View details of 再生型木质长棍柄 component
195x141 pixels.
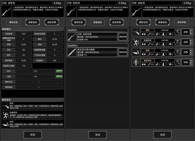pos(123,52)
